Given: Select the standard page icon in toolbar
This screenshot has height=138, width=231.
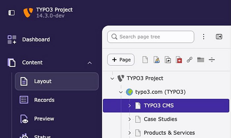Looking at the screenshot, I should pyautogui.click(x=145, y=60).
